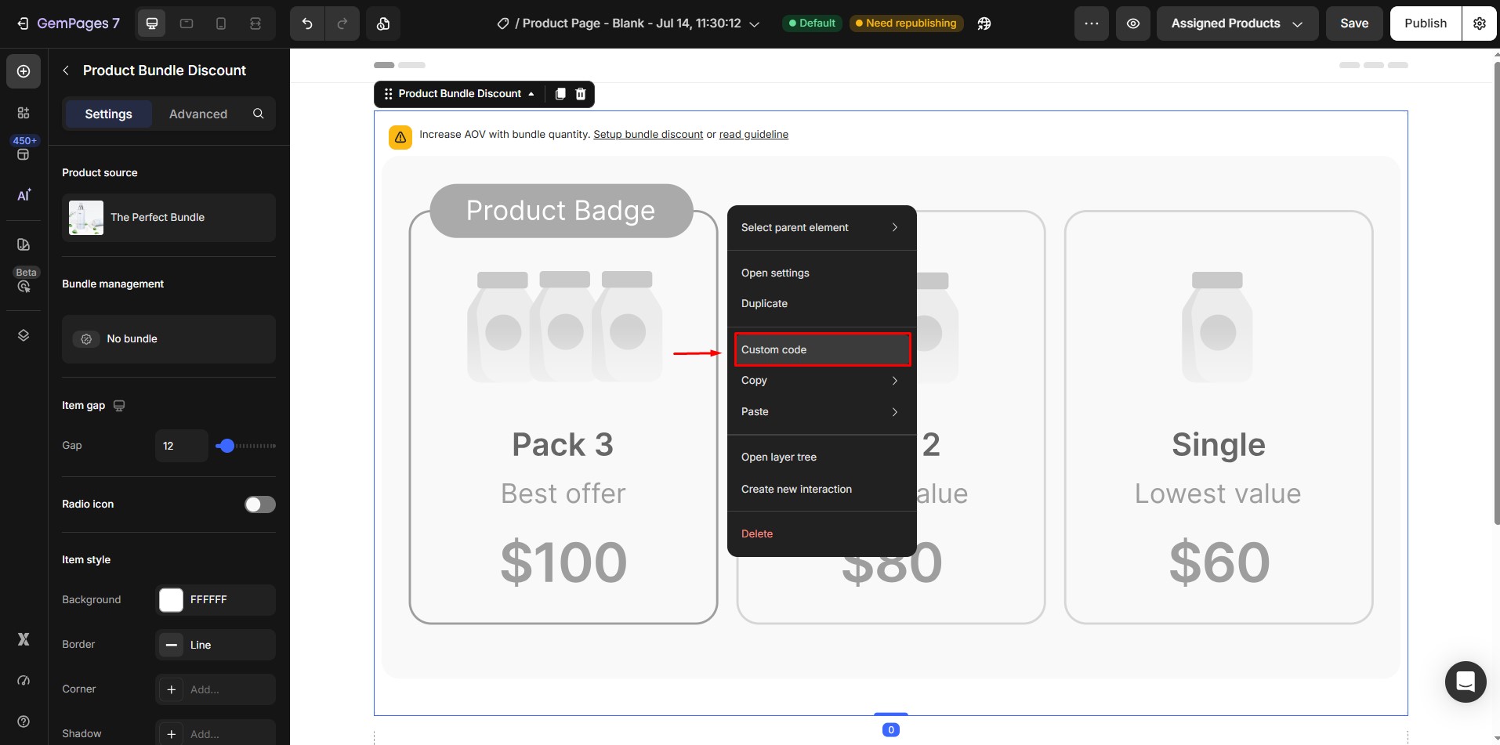This screenshot has height=745, width=1500.
Task: Open the language globe icon
Action: click(984, 24)
